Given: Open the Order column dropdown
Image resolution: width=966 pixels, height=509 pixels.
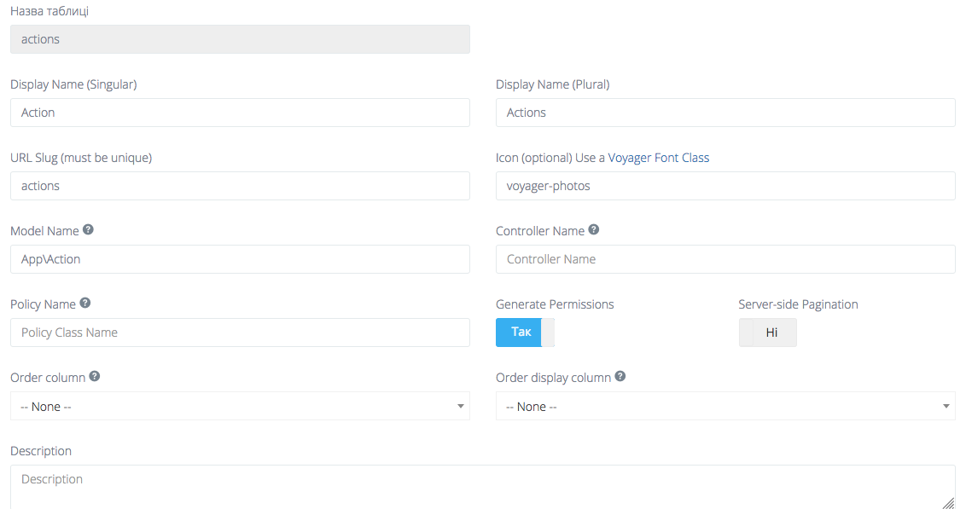Looking at the screenshot, I should click(x=240, y=406).
